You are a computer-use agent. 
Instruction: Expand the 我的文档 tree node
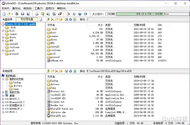click(3, 92)
